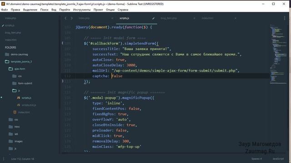Click the autoCloseDelay value 3000
The width and height of the screenshot is (291, 163).
pos(131,65)
